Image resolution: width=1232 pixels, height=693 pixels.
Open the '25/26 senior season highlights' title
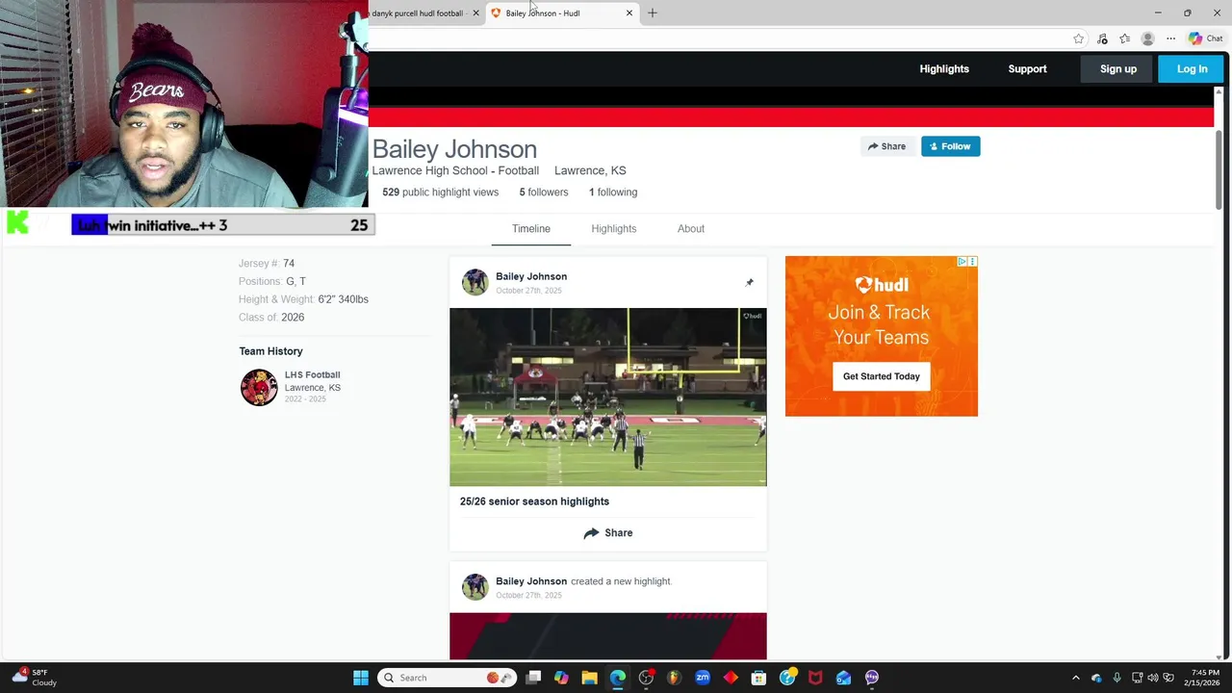(x=534, y=501)
